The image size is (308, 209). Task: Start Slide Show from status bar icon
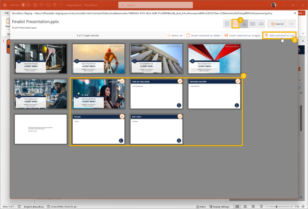[261, 207]
